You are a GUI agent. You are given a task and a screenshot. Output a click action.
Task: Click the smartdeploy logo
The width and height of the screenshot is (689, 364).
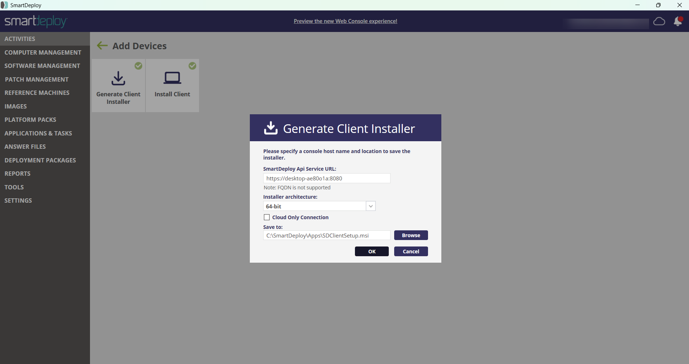tap(36, 21)
